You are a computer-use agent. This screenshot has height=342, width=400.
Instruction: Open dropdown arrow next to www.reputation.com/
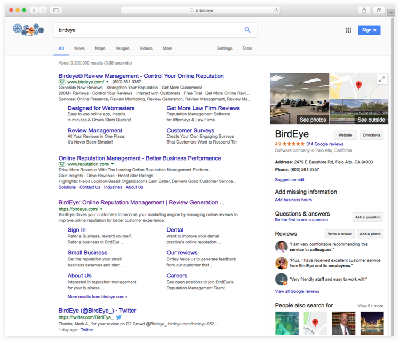[113, 164]
